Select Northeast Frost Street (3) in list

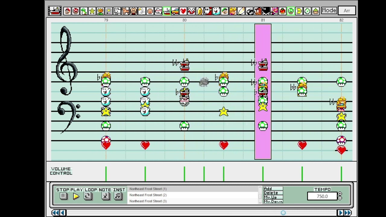tap(193, 201)
